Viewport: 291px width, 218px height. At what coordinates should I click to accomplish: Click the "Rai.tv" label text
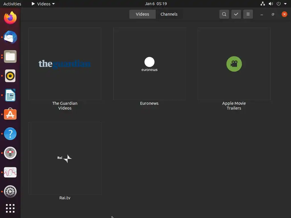65,198
